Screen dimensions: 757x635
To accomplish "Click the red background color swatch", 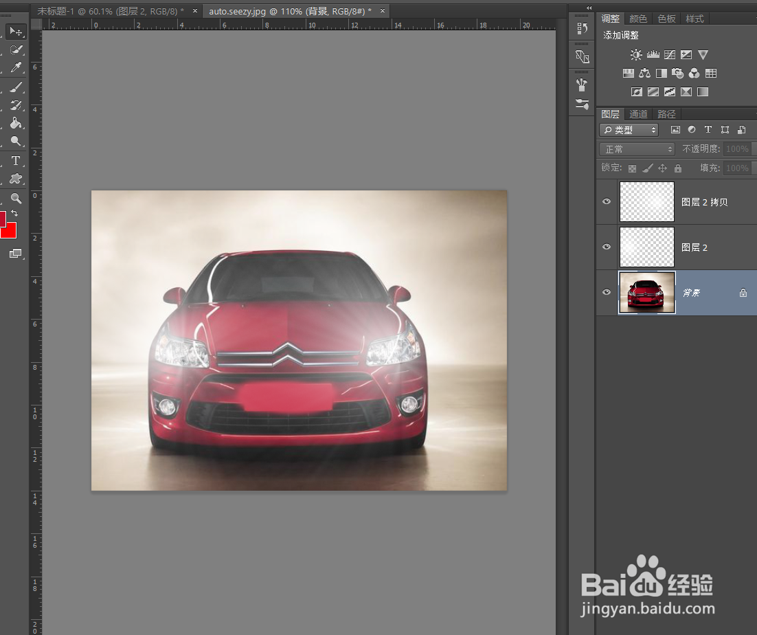I will pos(10,233).
